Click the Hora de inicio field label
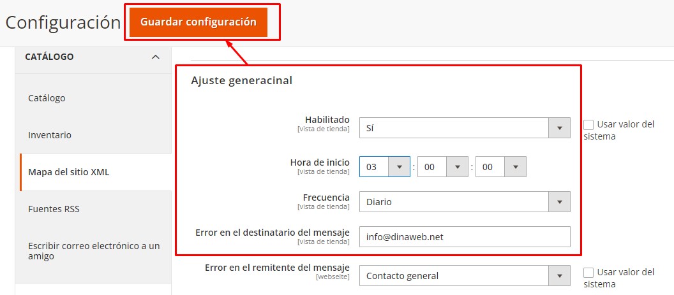 point(319,162)
